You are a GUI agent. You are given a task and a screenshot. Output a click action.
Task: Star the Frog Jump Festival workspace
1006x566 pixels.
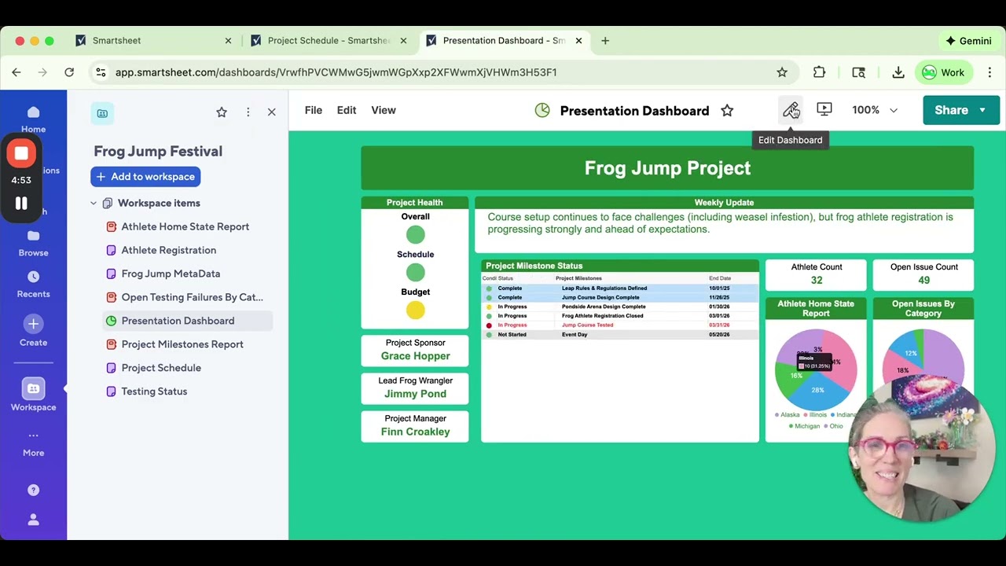pyautogui.click(x=222, y=112)
